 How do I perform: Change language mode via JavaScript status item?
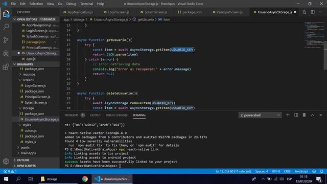(301, 171)
